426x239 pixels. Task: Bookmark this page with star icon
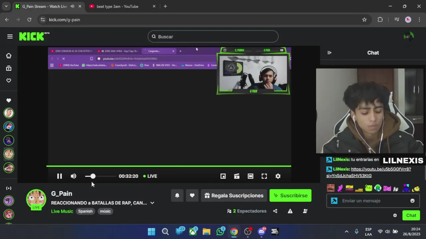364,20
